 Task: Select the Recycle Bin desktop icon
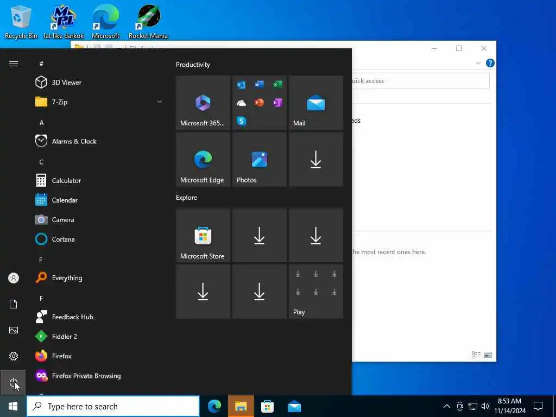point(21,22)
